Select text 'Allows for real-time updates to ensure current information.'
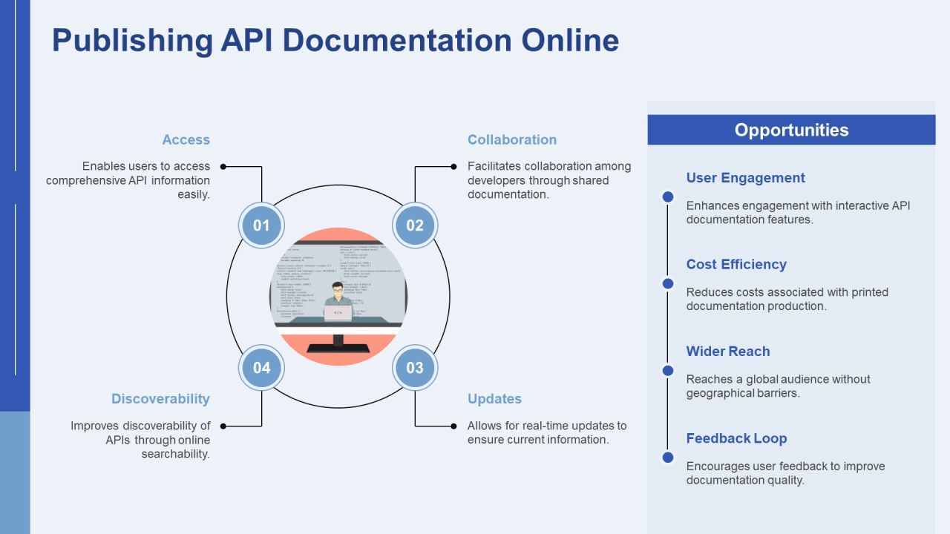The image size is (950, 534). [547, 432]
